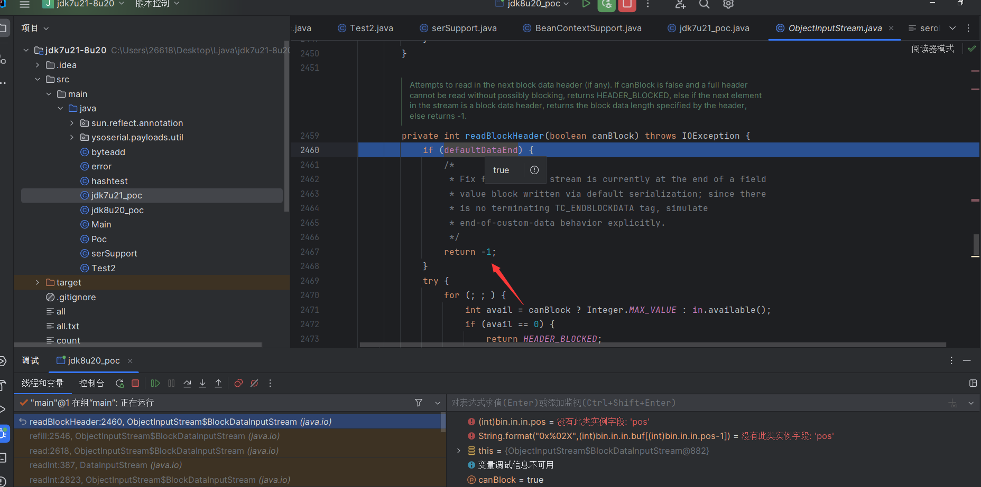The width and height of the screenshot is (981, 487).
Task: Switch to Console tab in debugger
Action: 91,383
